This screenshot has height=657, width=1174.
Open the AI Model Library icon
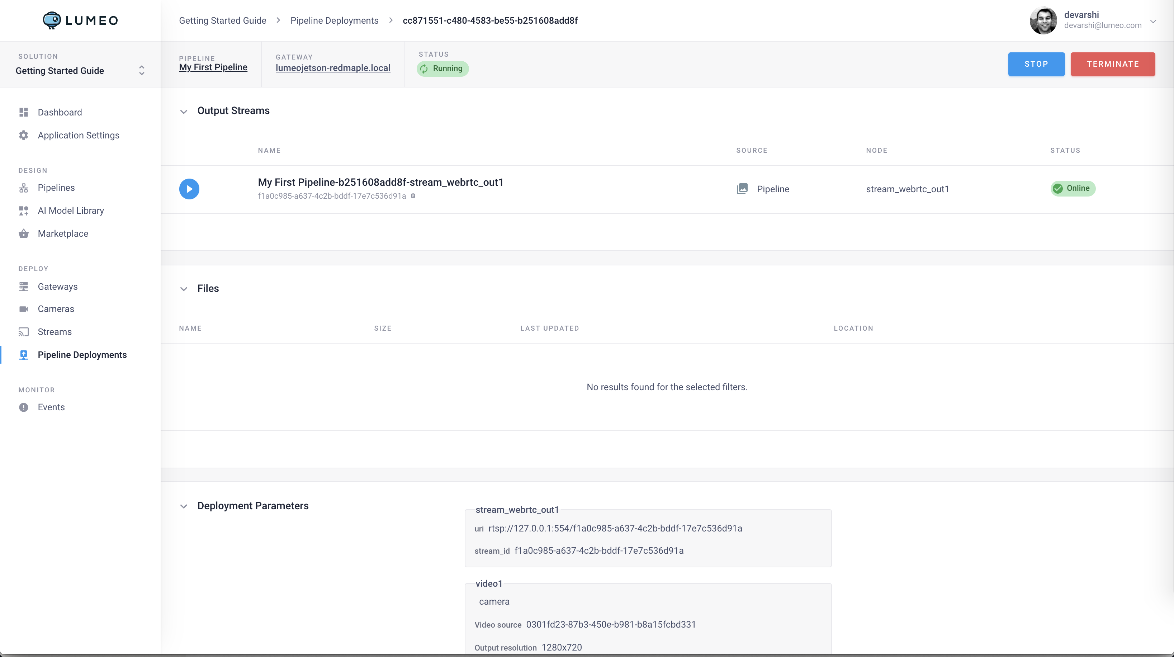pos(24,211)
